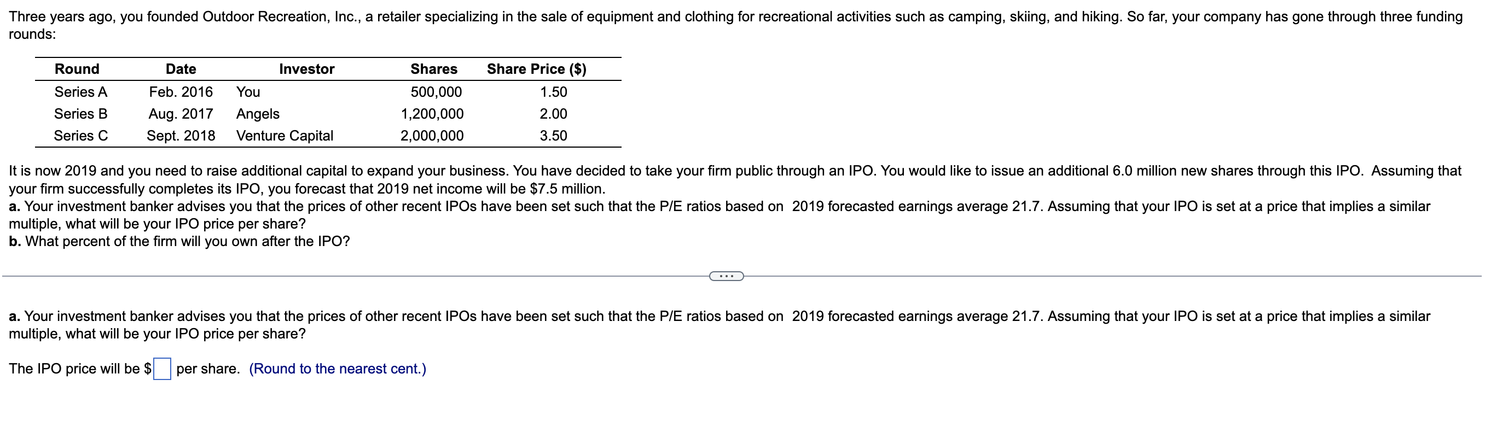Viewport: 1485px width, 444px height.
Task: Select the Series C row label
Action: [x=81, y=135]
